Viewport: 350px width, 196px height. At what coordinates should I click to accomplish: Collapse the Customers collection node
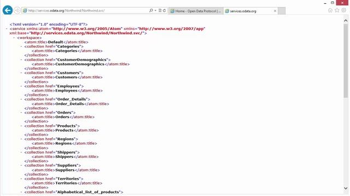[x=21, y=72]
